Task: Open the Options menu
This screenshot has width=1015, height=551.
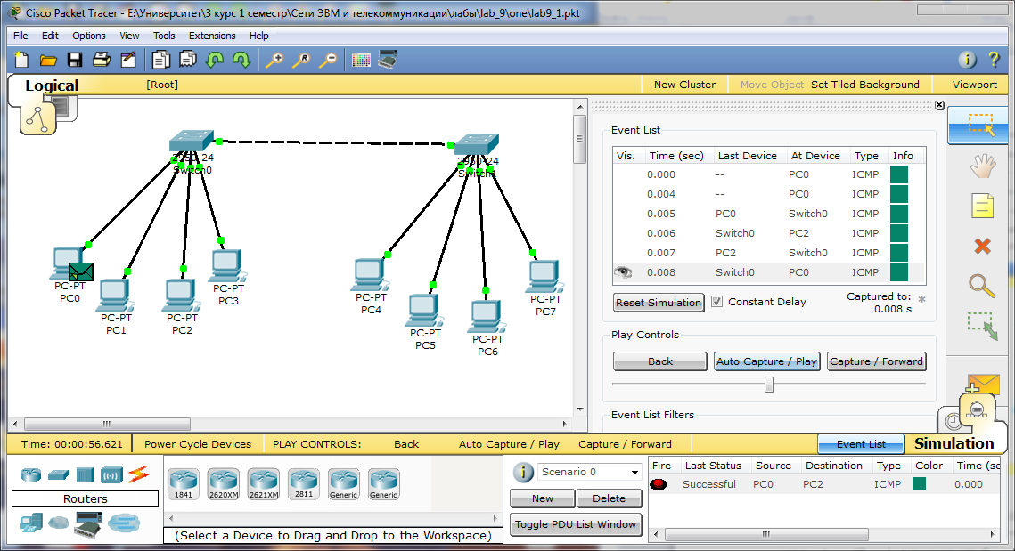Action: click(x=89, y=36)
